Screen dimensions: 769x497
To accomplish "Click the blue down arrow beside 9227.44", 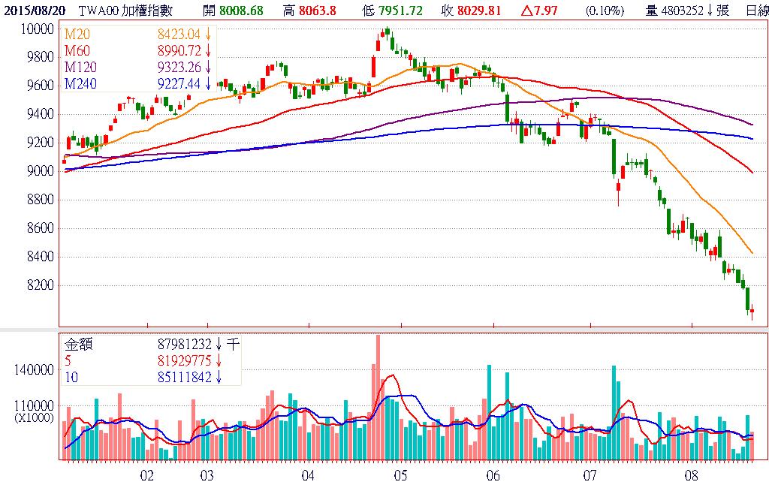I will 207,84.
